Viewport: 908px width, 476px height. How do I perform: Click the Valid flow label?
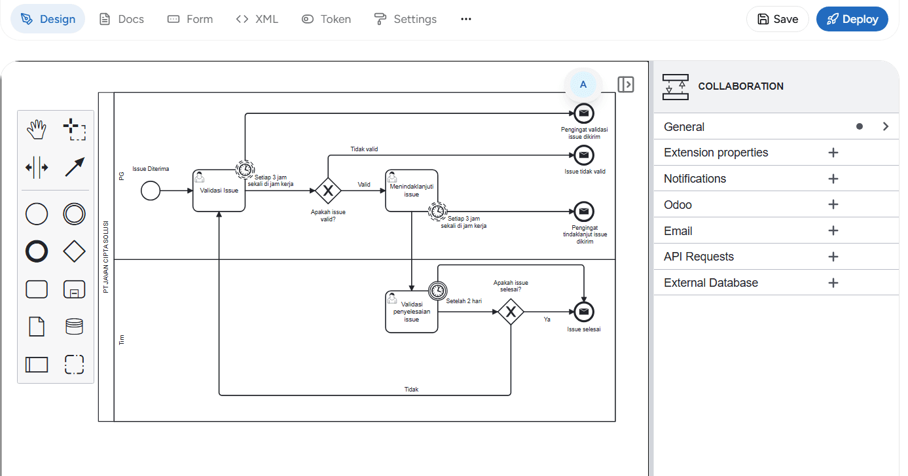(364, 185)
